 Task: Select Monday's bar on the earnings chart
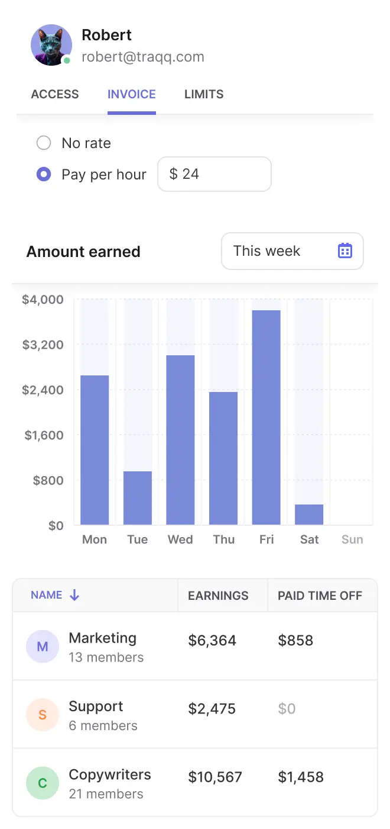pyautogui.click(x=95, y=450)
